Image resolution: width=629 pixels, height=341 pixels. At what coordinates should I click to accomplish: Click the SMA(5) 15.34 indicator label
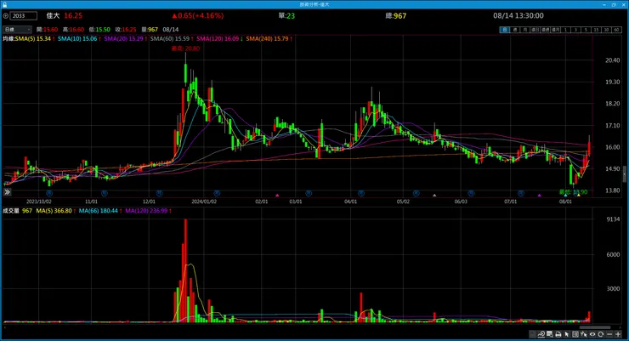35,39
